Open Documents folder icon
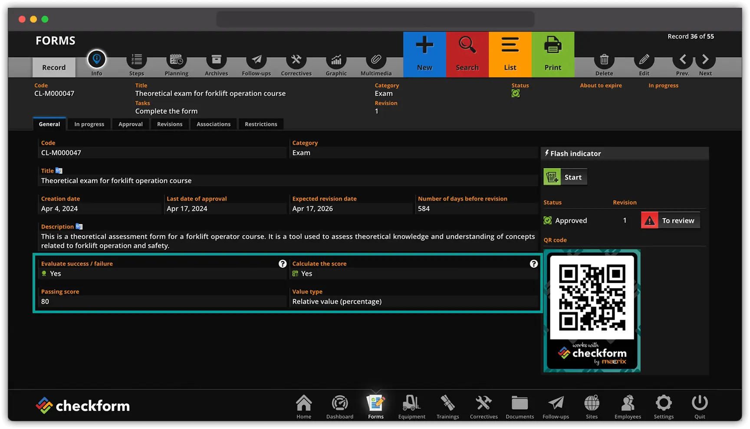The width and height of the screenshot is (750, 429). pyautogui.click(x=520, y=407)
